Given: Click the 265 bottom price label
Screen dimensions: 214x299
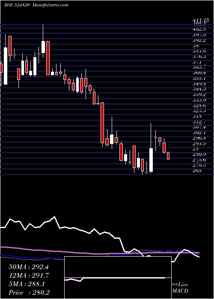Looking at the screenshot, I should [197, 171].
